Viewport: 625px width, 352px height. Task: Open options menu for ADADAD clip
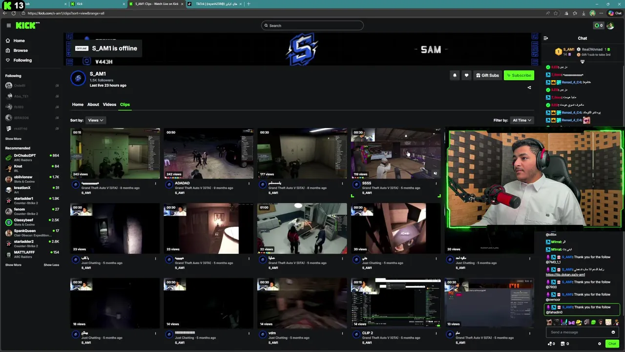[x=249, y=184]
